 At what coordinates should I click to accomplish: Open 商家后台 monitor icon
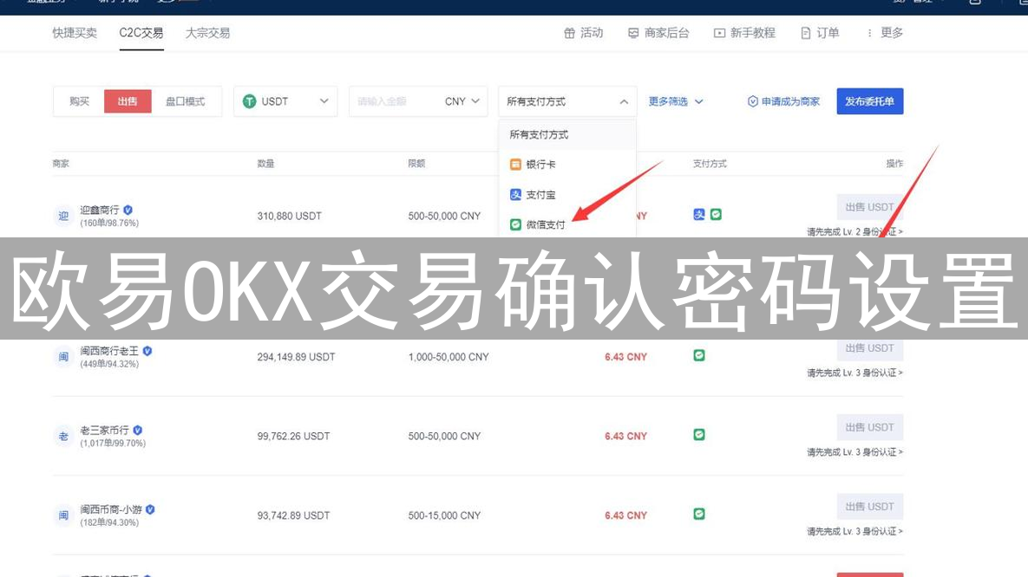(632, 34)
